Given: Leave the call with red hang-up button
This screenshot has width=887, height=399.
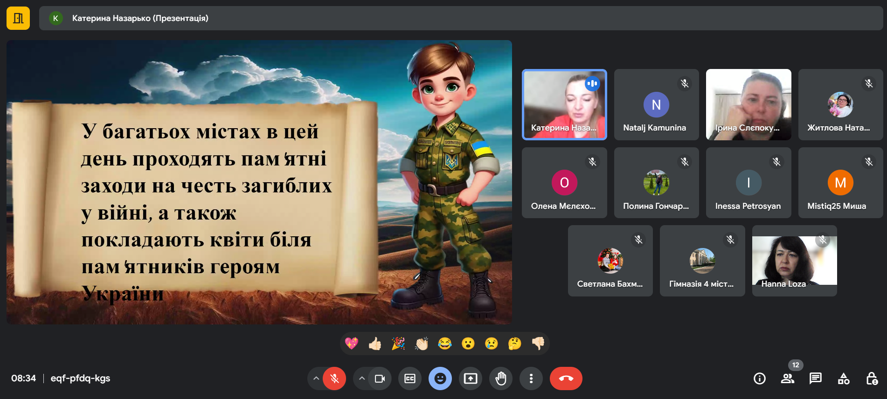Looking at the screenshot, I should tap(566, 378).
